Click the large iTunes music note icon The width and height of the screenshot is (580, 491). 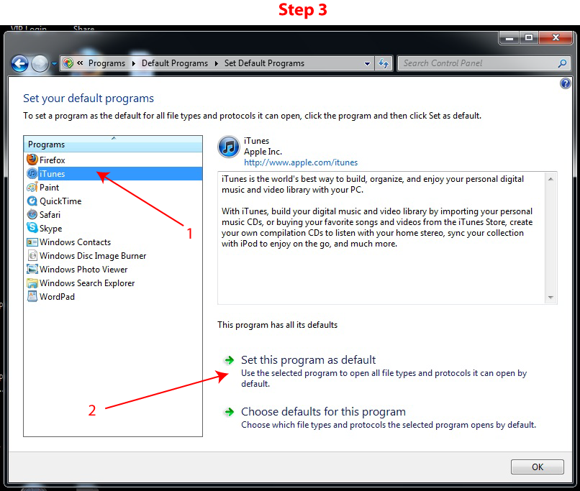[229, 147]
